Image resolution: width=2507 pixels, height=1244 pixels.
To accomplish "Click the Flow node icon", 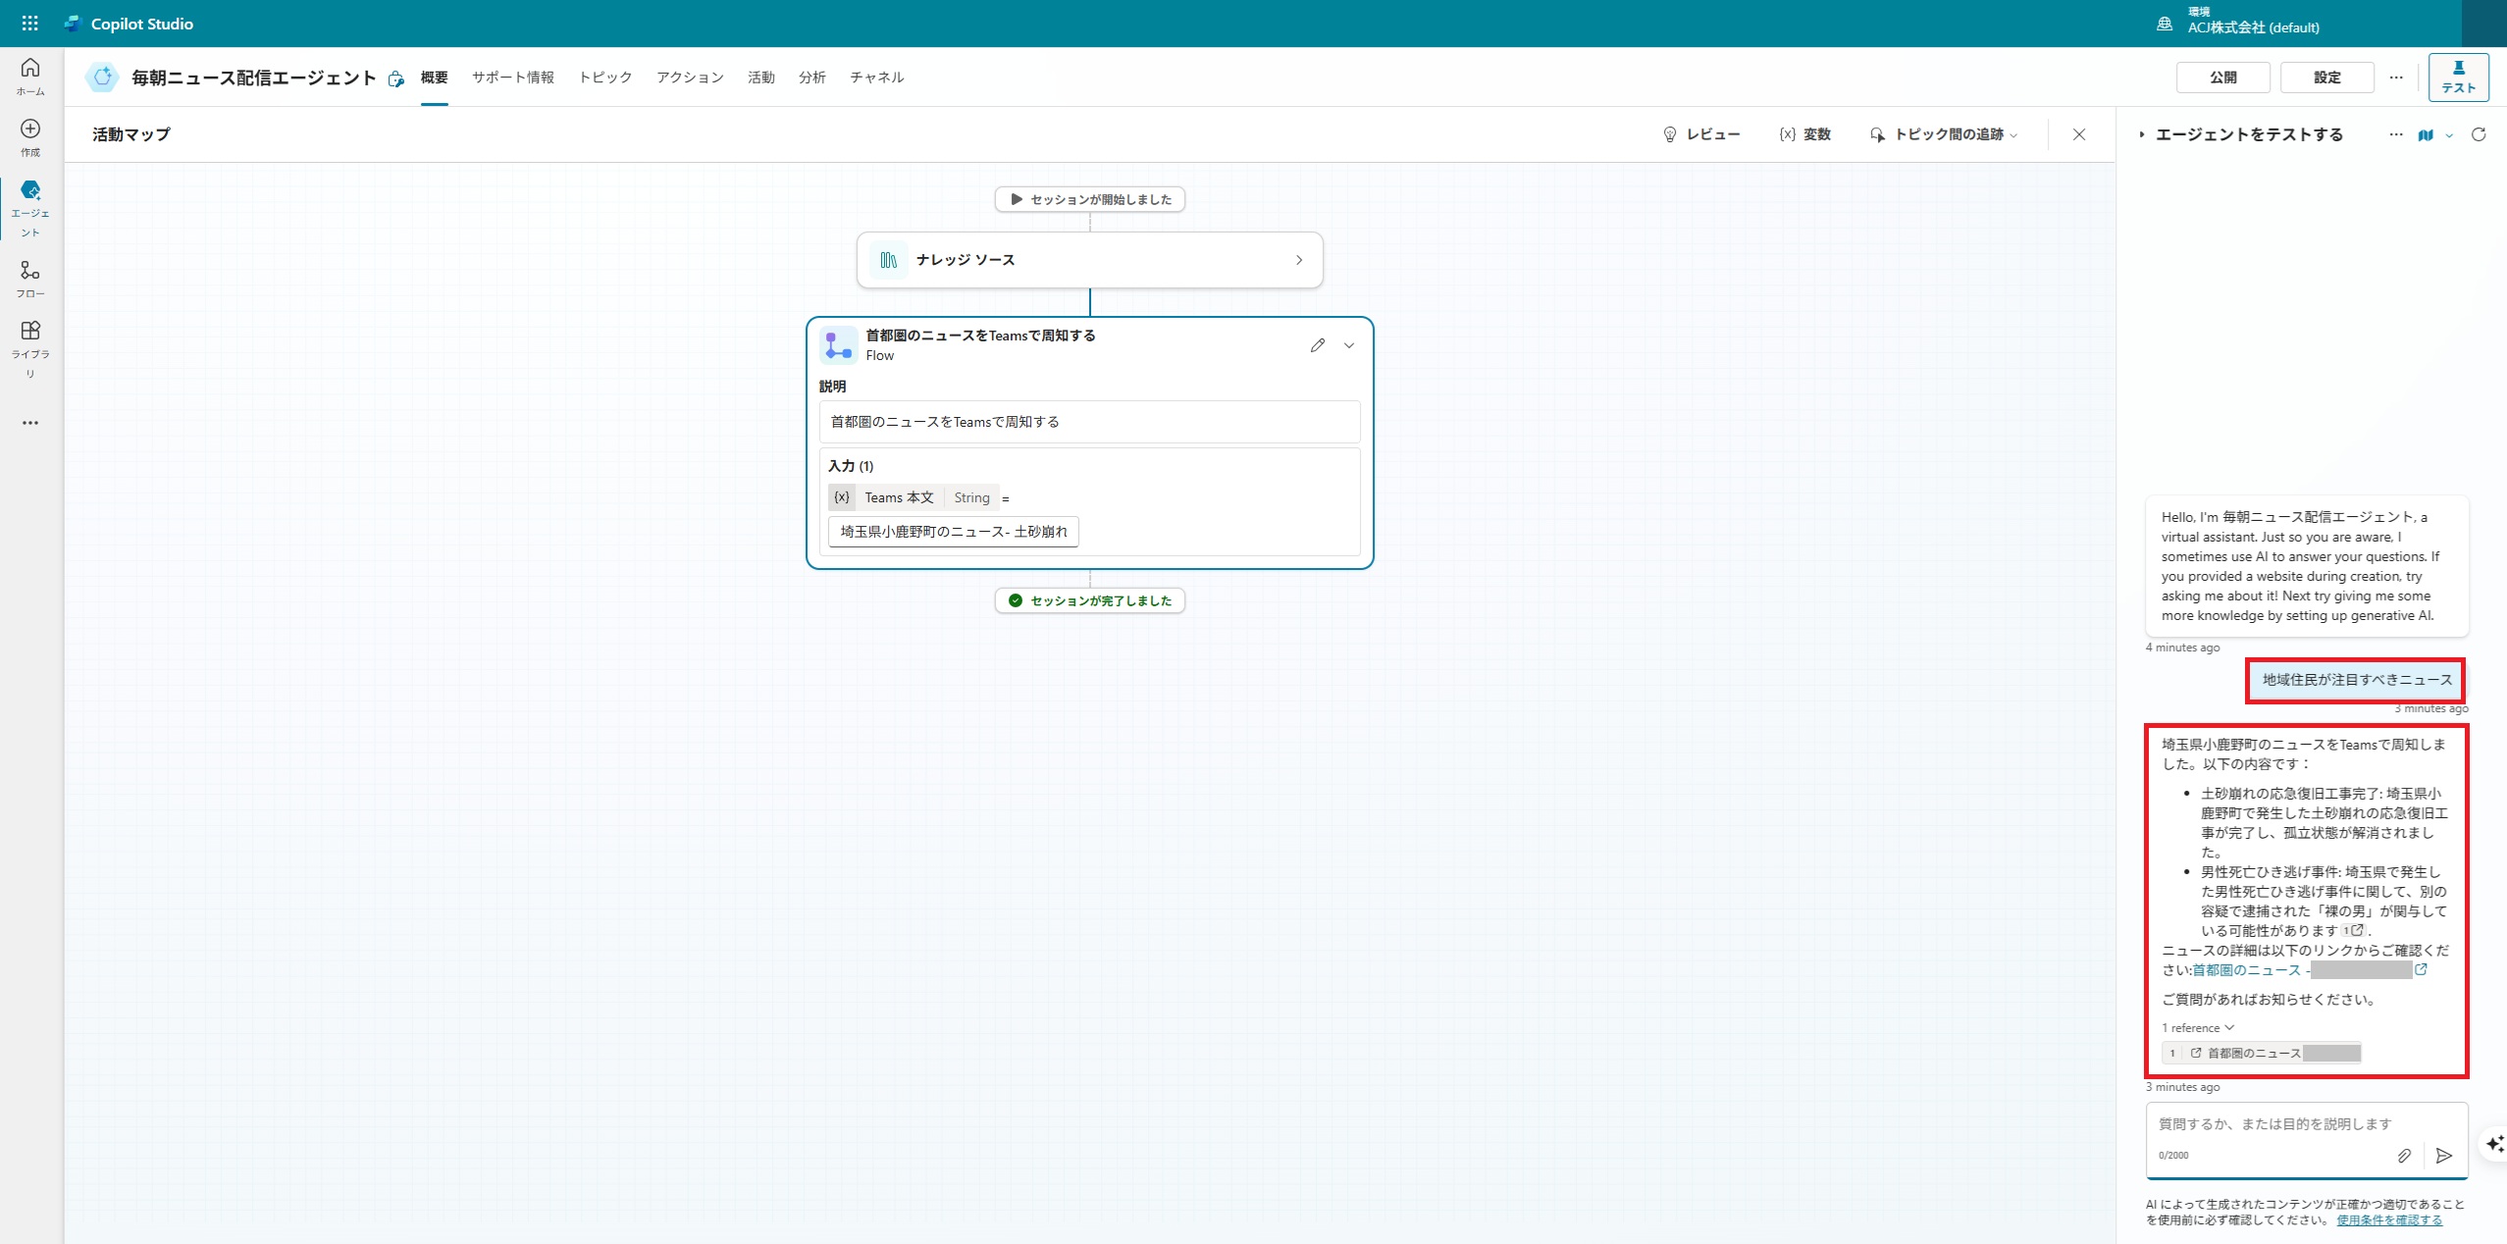I will coord(838,345).
